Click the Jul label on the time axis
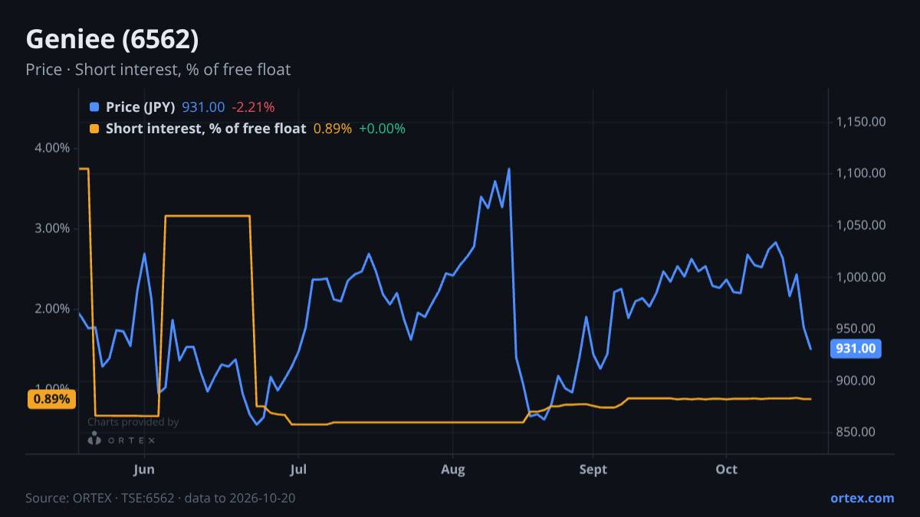 click(299, 469)
